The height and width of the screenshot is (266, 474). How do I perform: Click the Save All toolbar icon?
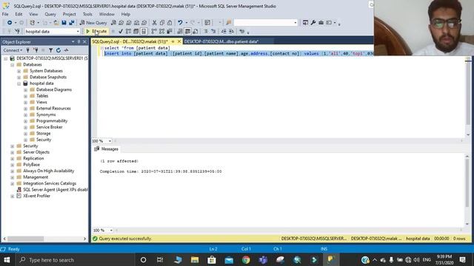pyautogui.click(x=72, y=23)
